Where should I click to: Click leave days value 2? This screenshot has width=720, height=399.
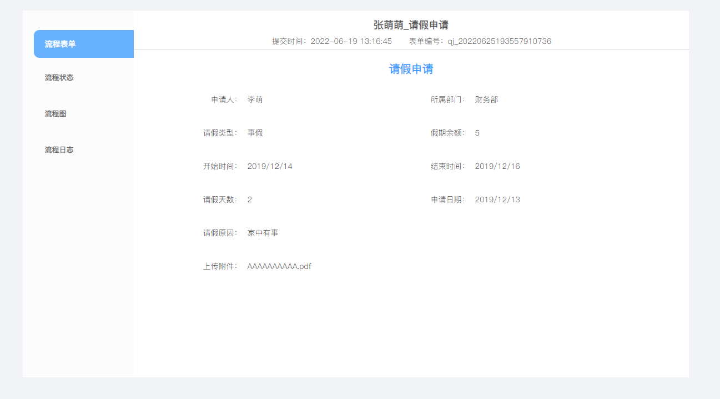pos(250,200)
